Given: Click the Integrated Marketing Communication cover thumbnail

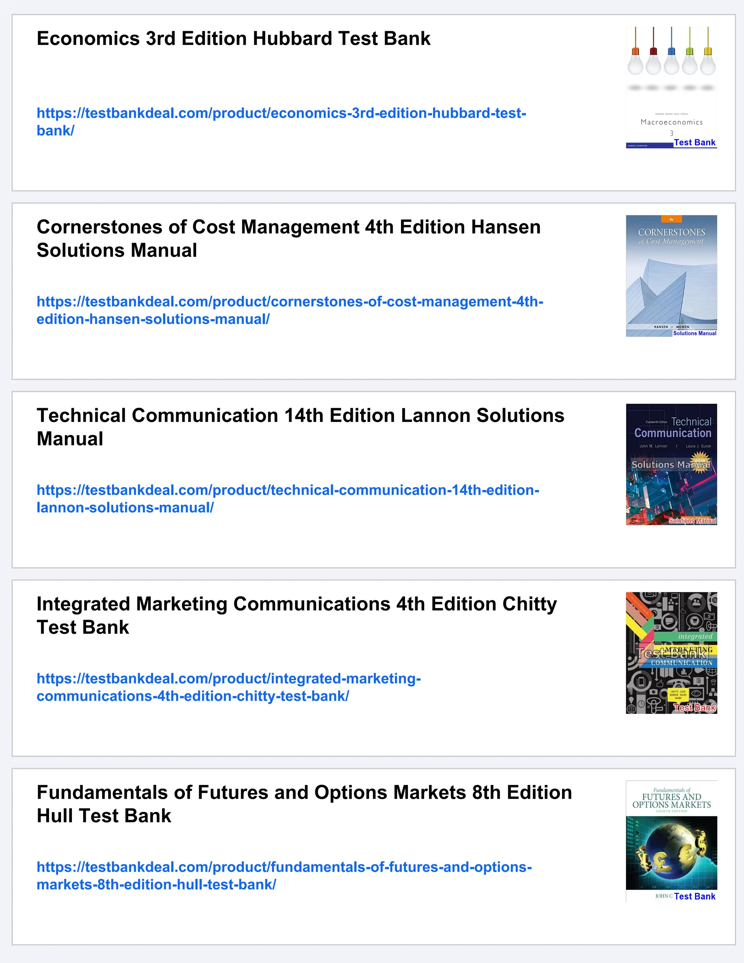Looking at the screenshot, I should [671, 653].
